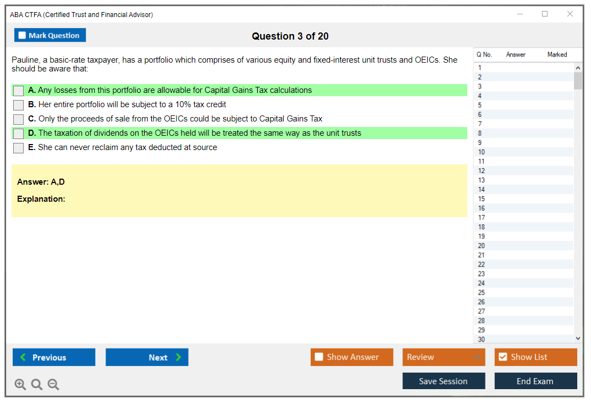Select option E about reclaiming tax
591x404 pixels.
pyautogui.click(x=18, y=148)
